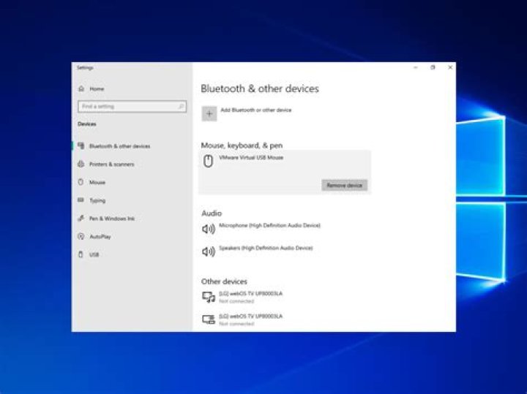Click the Speakers audio device icon
Viewport: 527px width, 394px height.
[x=209, y=251]
